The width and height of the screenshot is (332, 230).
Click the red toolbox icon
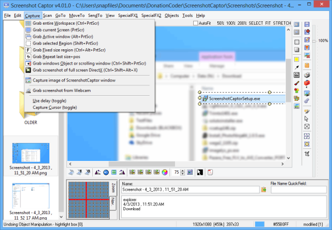[x=307, y=83]
